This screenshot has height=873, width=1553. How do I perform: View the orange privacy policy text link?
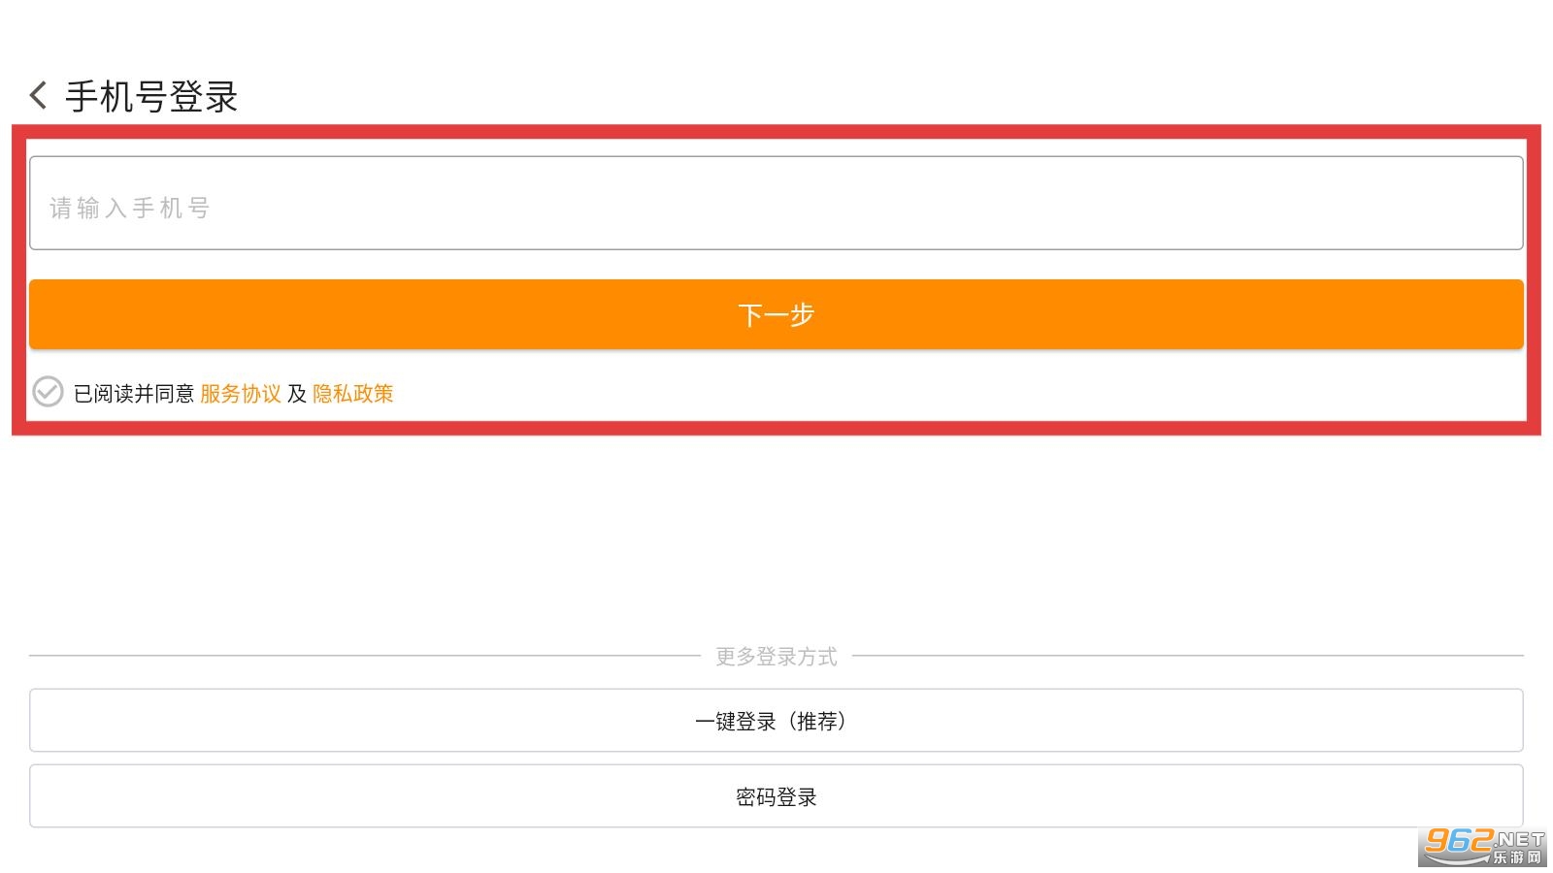pyautogui.click(x=352, y=394)
